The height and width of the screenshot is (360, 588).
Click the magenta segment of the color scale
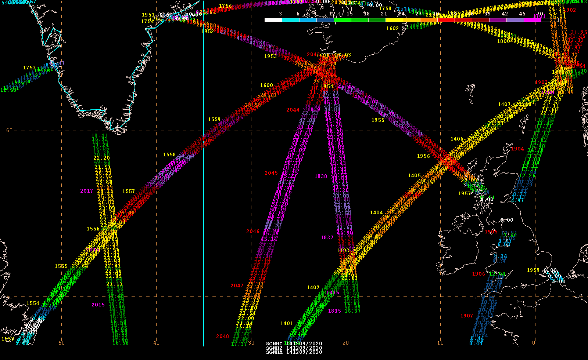click(x=532, y=20)
